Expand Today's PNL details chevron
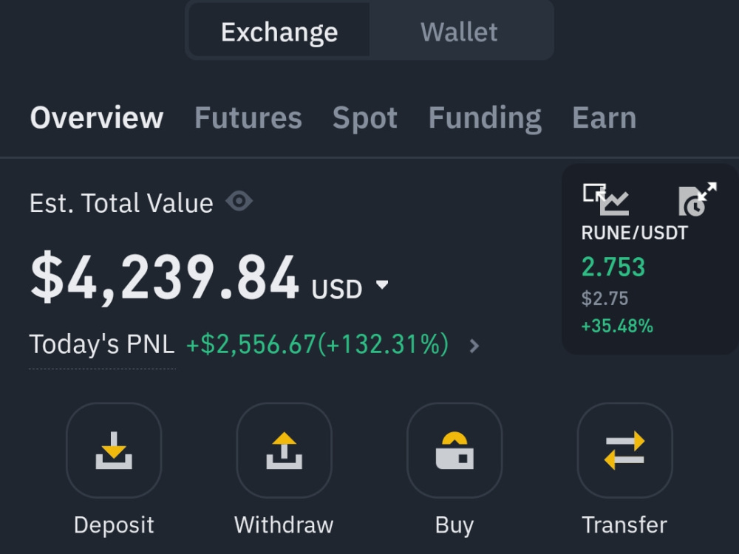The width and height of the screenshot is (739, 554). 474,346
